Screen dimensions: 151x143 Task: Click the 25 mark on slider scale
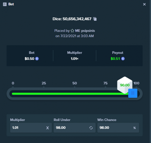[44, 83]
